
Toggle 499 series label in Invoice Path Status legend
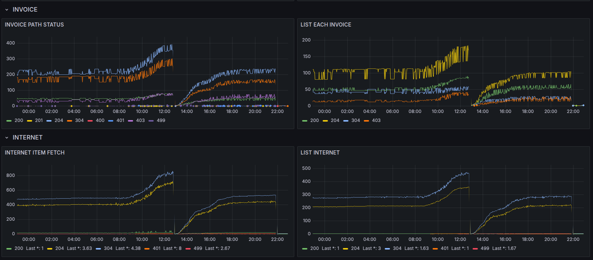(161, 120)
